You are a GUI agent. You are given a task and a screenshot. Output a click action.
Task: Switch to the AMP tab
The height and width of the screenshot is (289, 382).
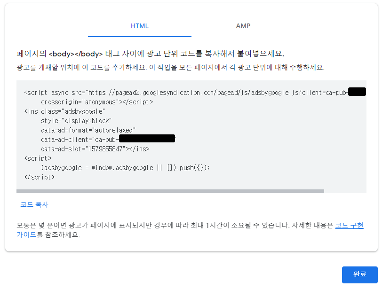(x=243, y=26)
